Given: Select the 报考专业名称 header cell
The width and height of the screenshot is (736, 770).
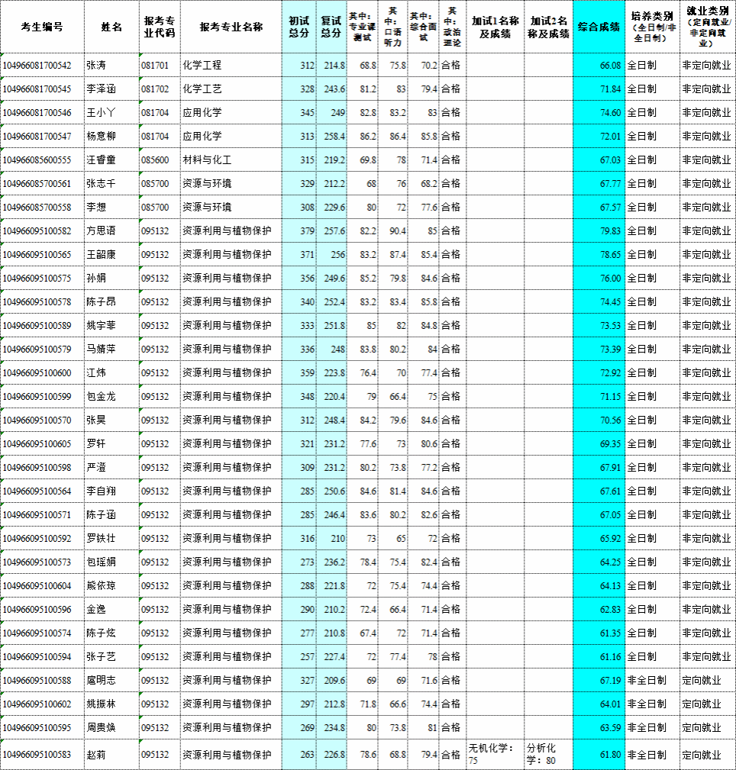Looking at the screenshot, I should pos(231,27).
